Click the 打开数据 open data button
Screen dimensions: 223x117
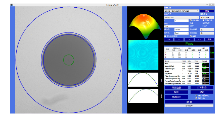(176, 87)
